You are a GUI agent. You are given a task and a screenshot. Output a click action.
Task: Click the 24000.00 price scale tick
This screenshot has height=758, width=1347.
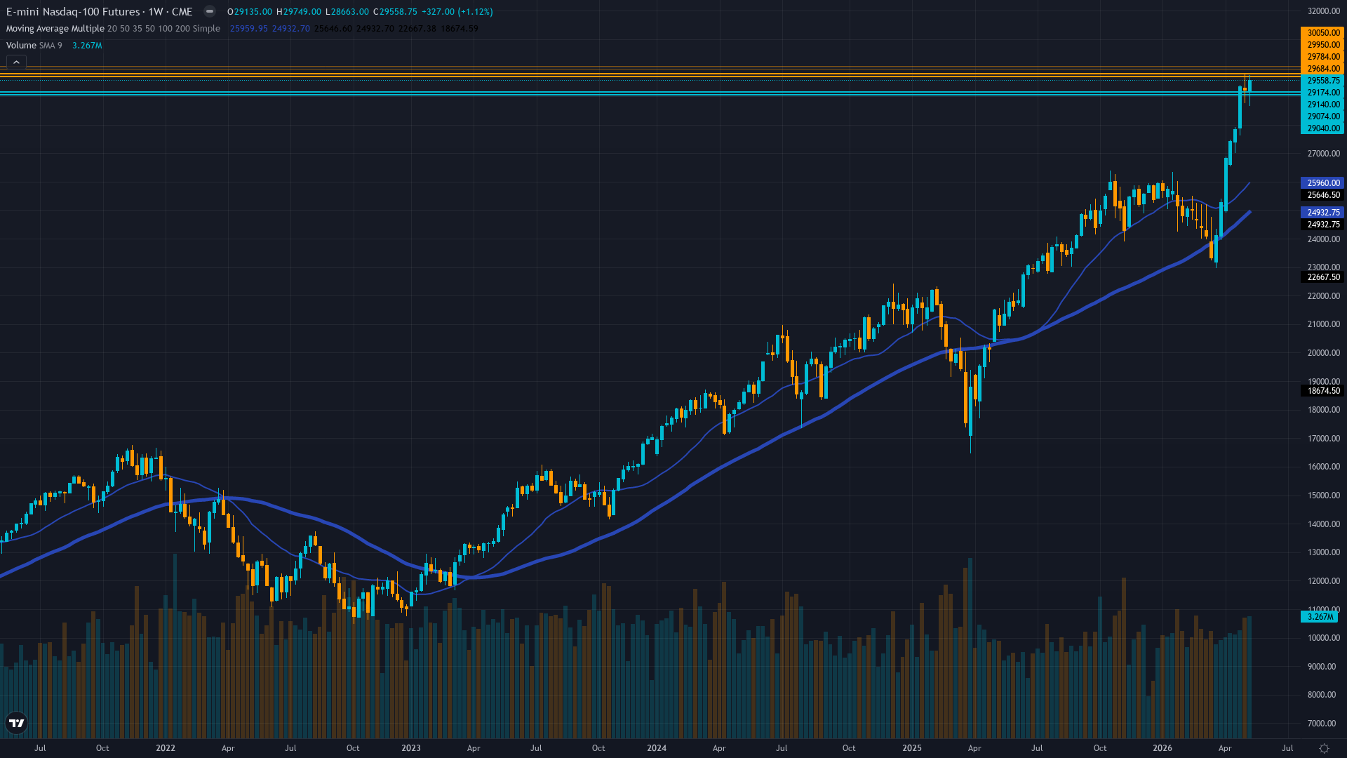(x=1323, y=239)
